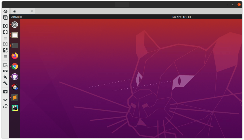Open connection preferences gears icon
The height and width of the screenshot is (140, 244).
5,77
